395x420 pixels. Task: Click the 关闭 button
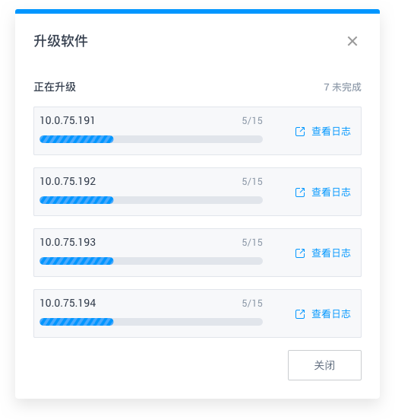(x=324, y=365)
